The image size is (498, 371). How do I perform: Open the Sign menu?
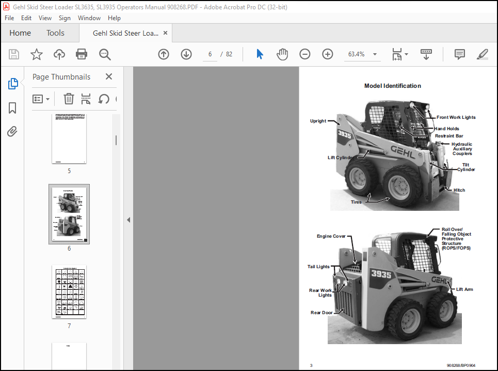65,18
